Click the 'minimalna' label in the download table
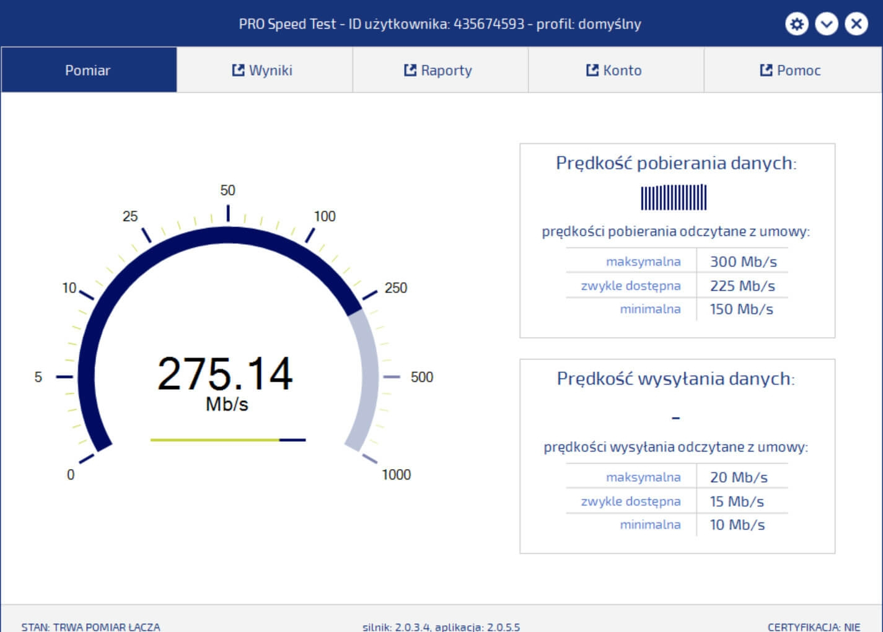The height and width of the screenshot is (632, 883). point(650,309)
